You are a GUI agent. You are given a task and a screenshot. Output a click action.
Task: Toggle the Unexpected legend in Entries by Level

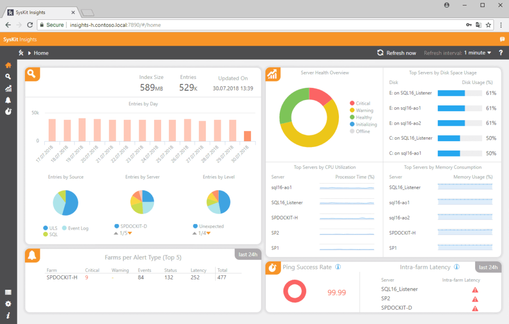208,226
